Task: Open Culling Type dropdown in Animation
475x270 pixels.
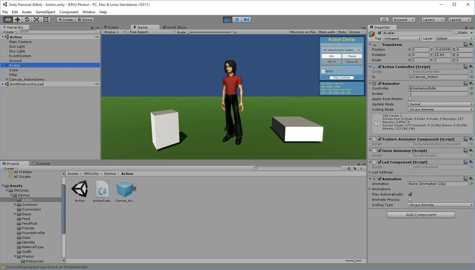Action: click(440, 205)
